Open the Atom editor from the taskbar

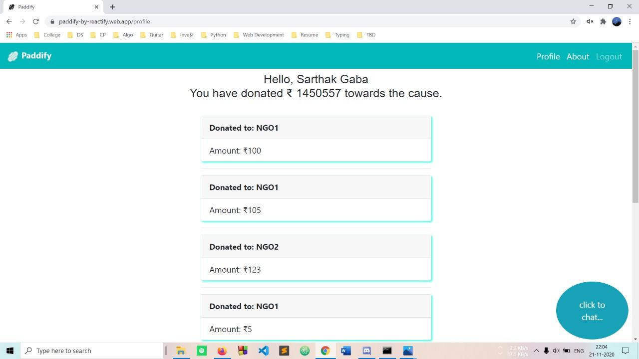tap(305, 351)
